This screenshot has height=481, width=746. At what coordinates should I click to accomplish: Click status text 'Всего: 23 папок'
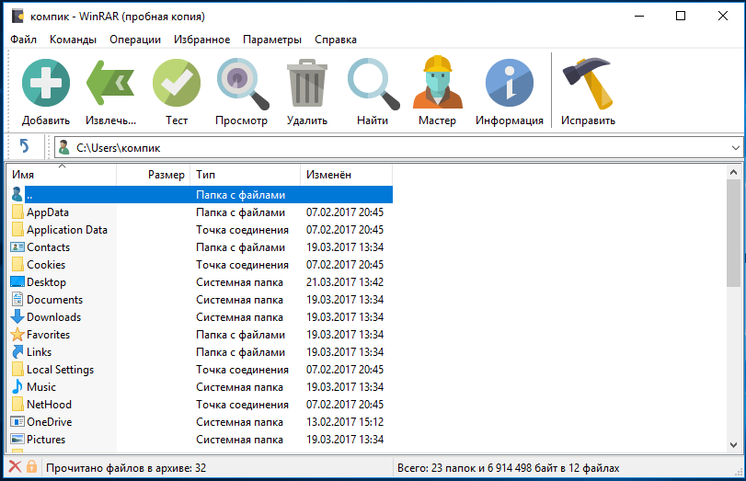pyautogui.click(x=436, y=468)
